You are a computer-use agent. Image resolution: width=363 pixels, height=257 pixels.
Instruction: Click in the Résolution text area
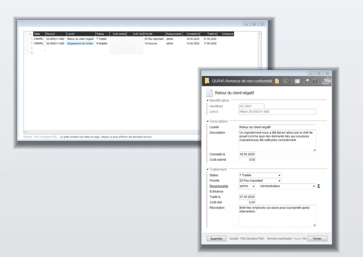click(x=277, y=216)
